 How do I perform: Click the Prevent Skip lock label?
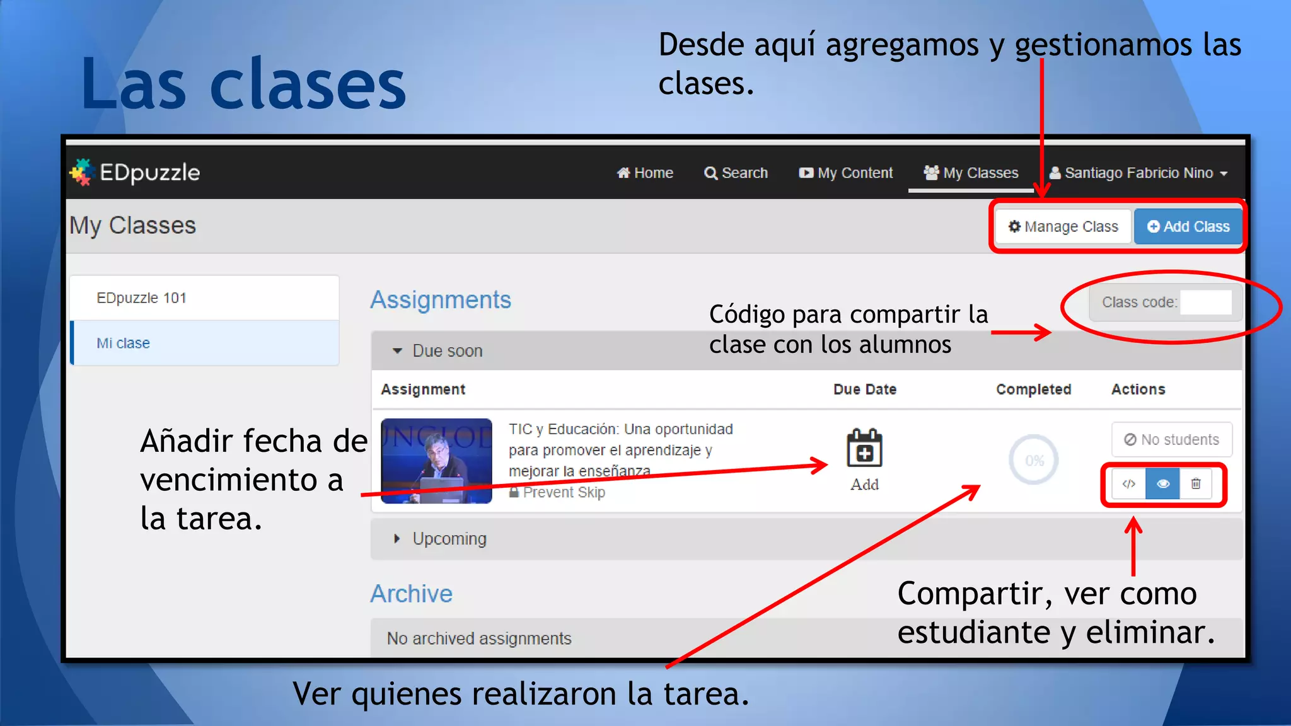click(557, 492)
